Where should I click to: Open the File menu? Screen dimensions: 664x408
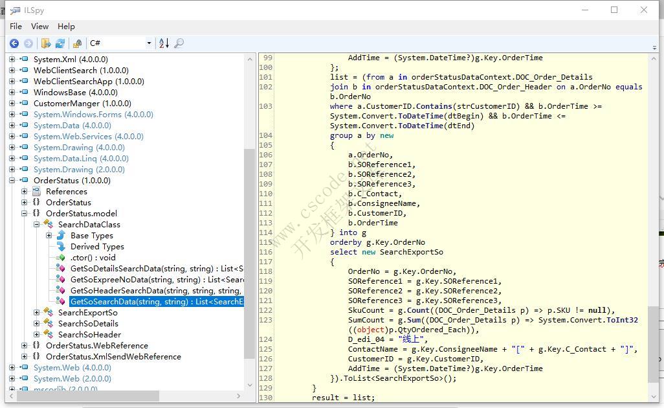pos(16,27)
